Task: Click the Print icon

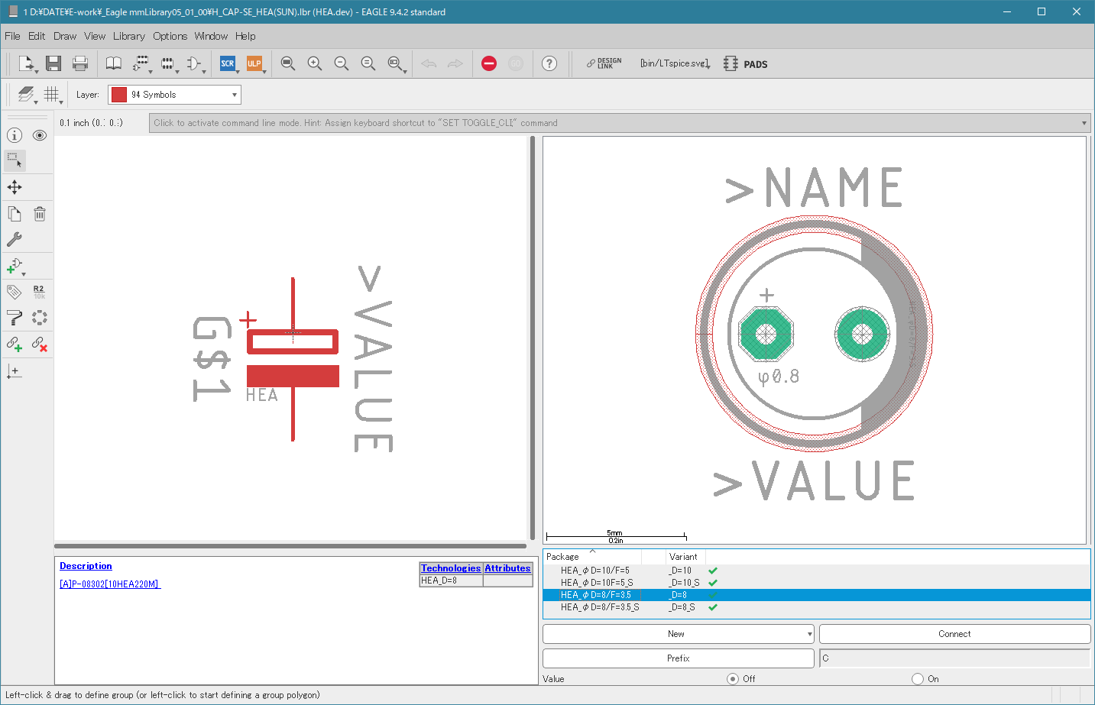Action: pos(79,63)
